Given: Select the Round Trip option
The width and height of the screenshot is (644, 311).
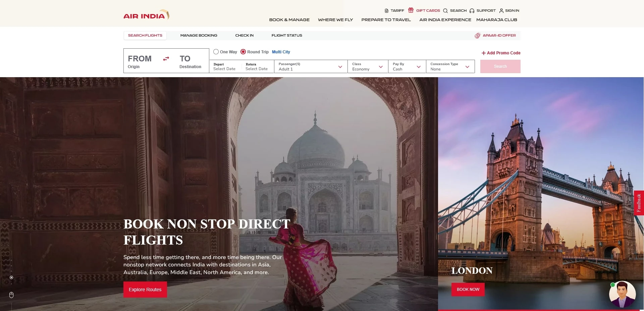Looking at the screenshot, I should point(243,52).
